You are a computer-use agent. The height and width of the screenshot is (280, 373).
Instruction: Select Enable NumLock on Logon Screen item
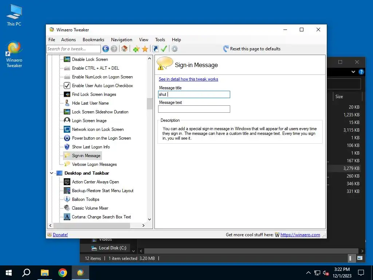coord(102,77)
